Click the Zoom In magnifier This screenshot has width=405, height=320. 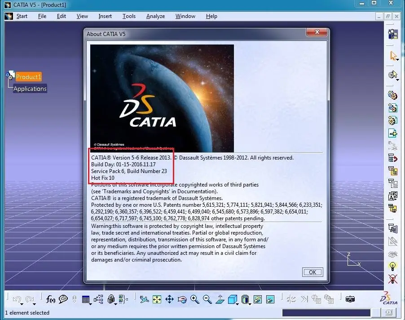click(x=195, y=299)
